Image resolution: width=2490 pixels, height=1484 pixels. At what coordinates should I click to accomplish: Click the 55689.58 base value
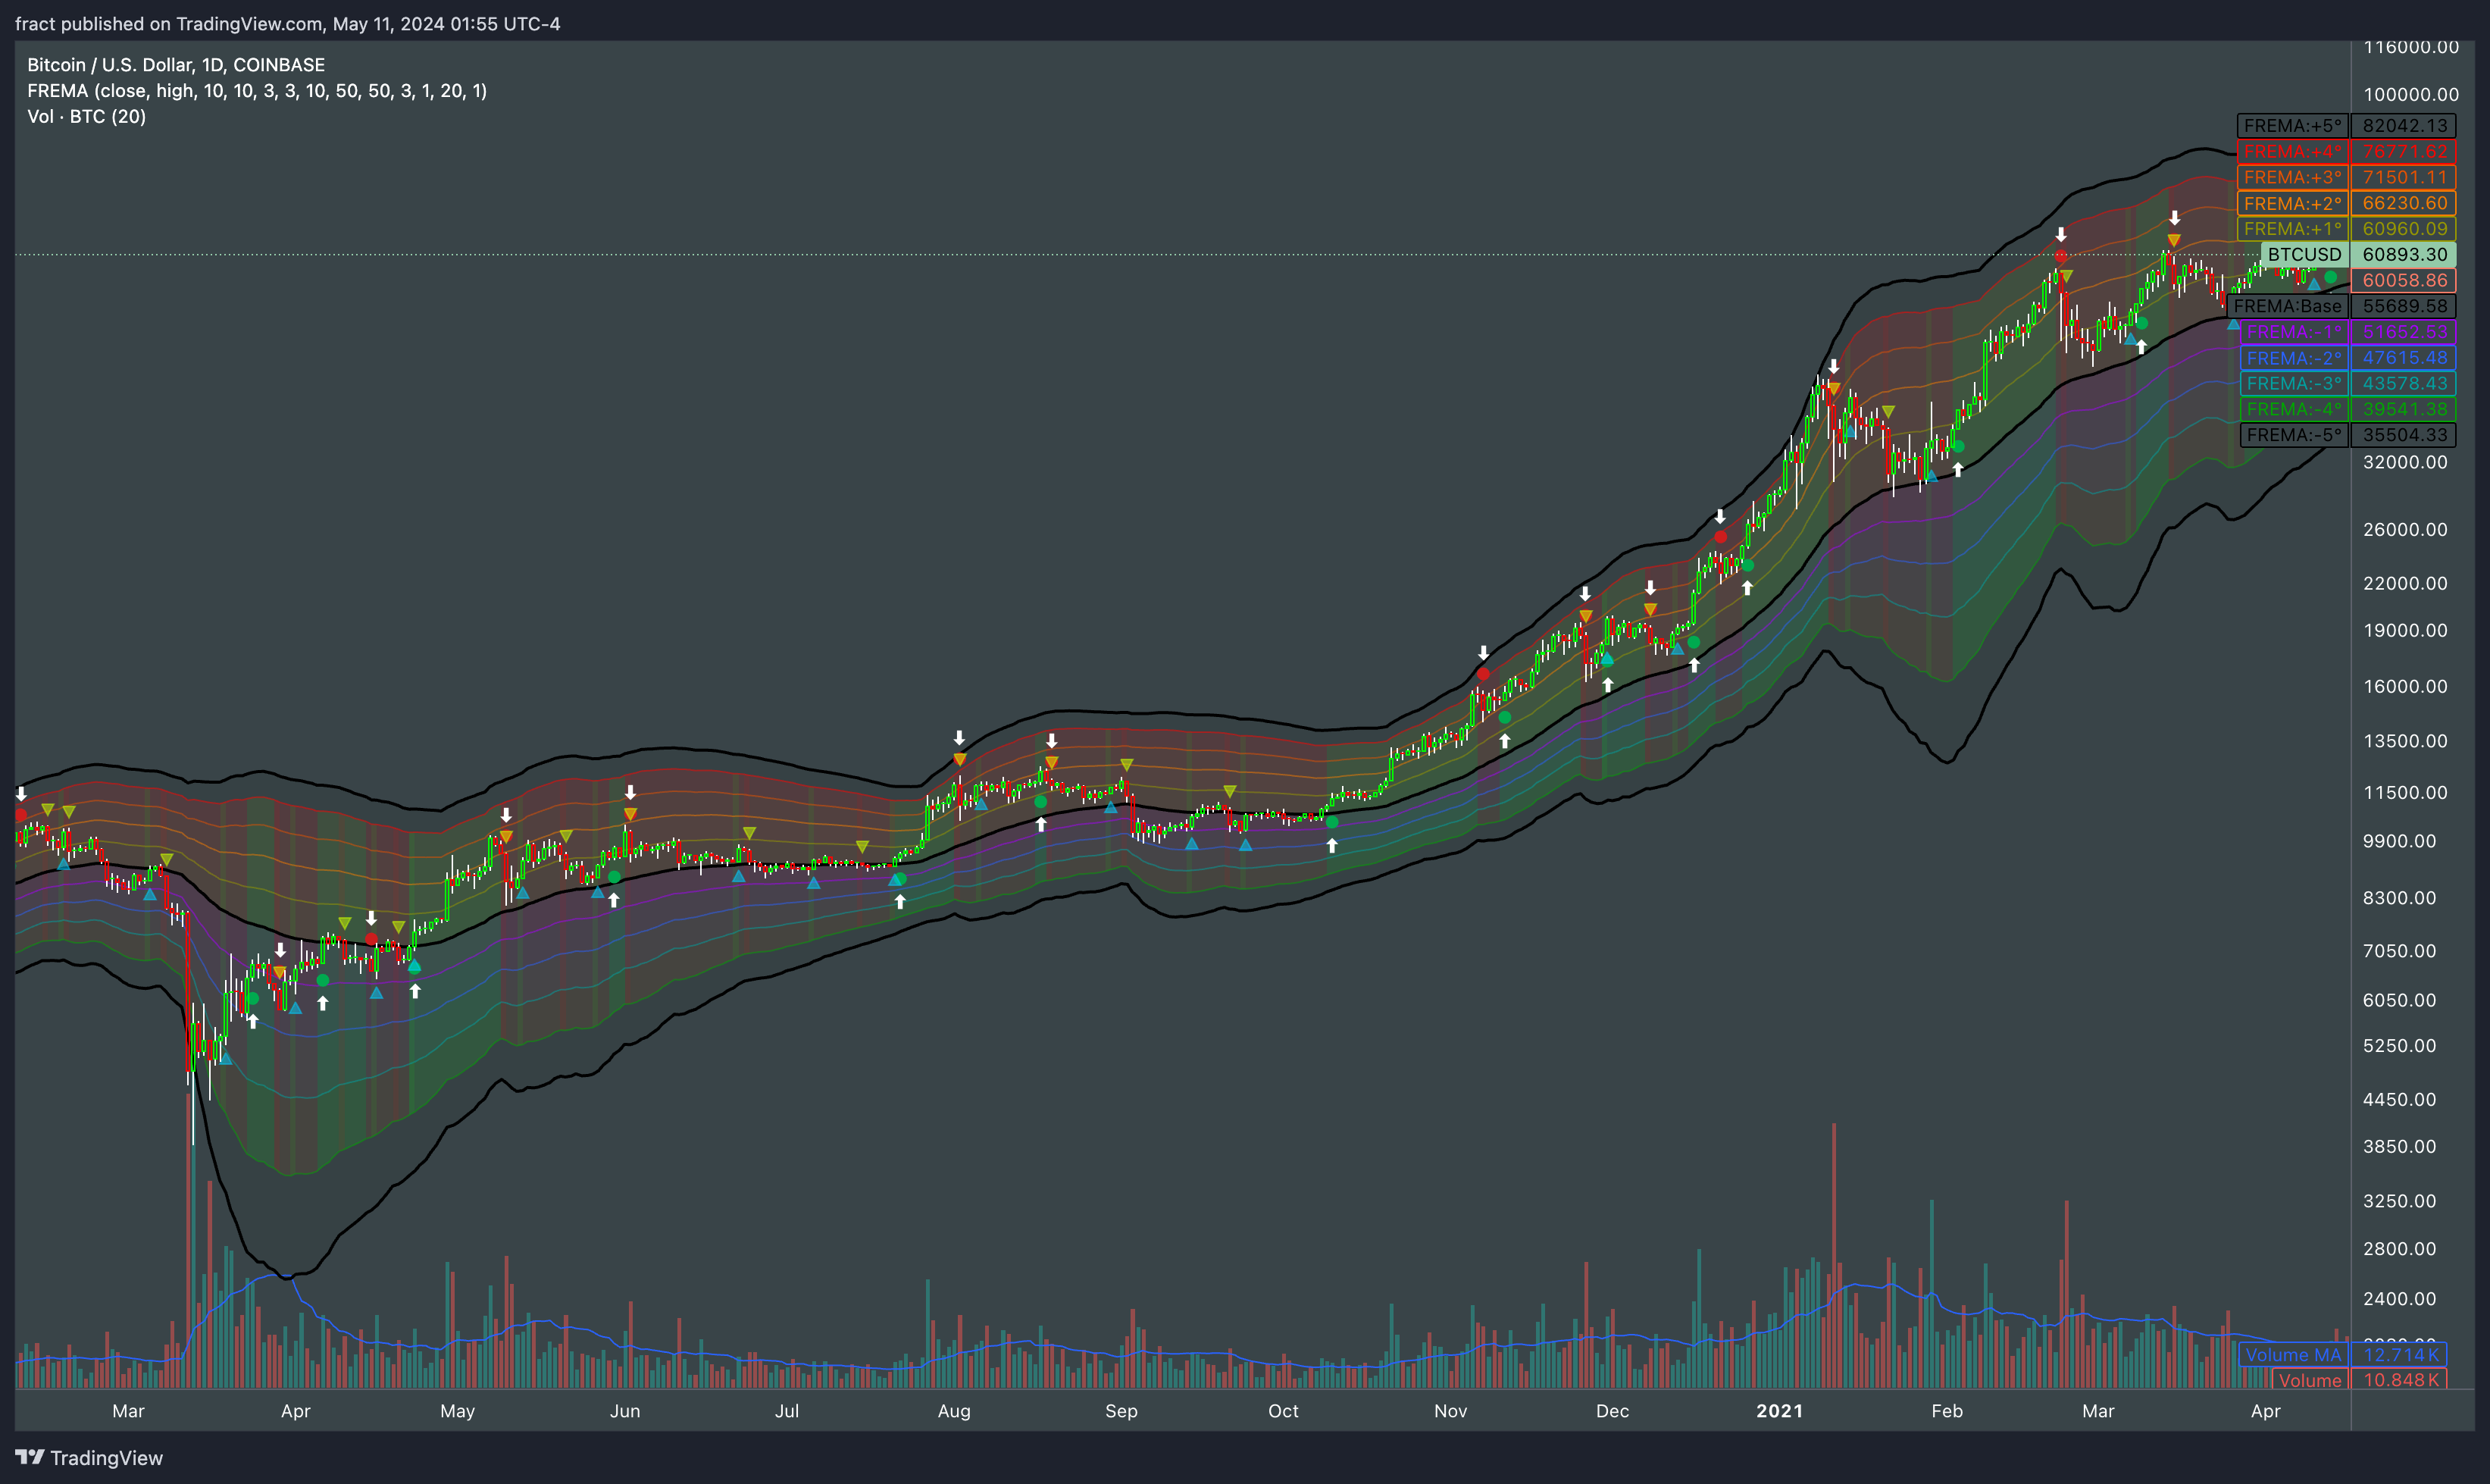click(2403, 306)
